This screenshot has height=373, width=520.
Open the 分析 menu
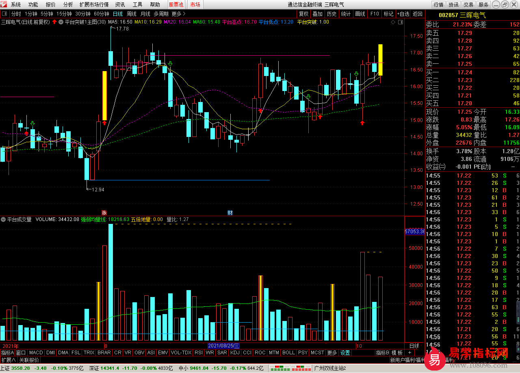(68, 4)
